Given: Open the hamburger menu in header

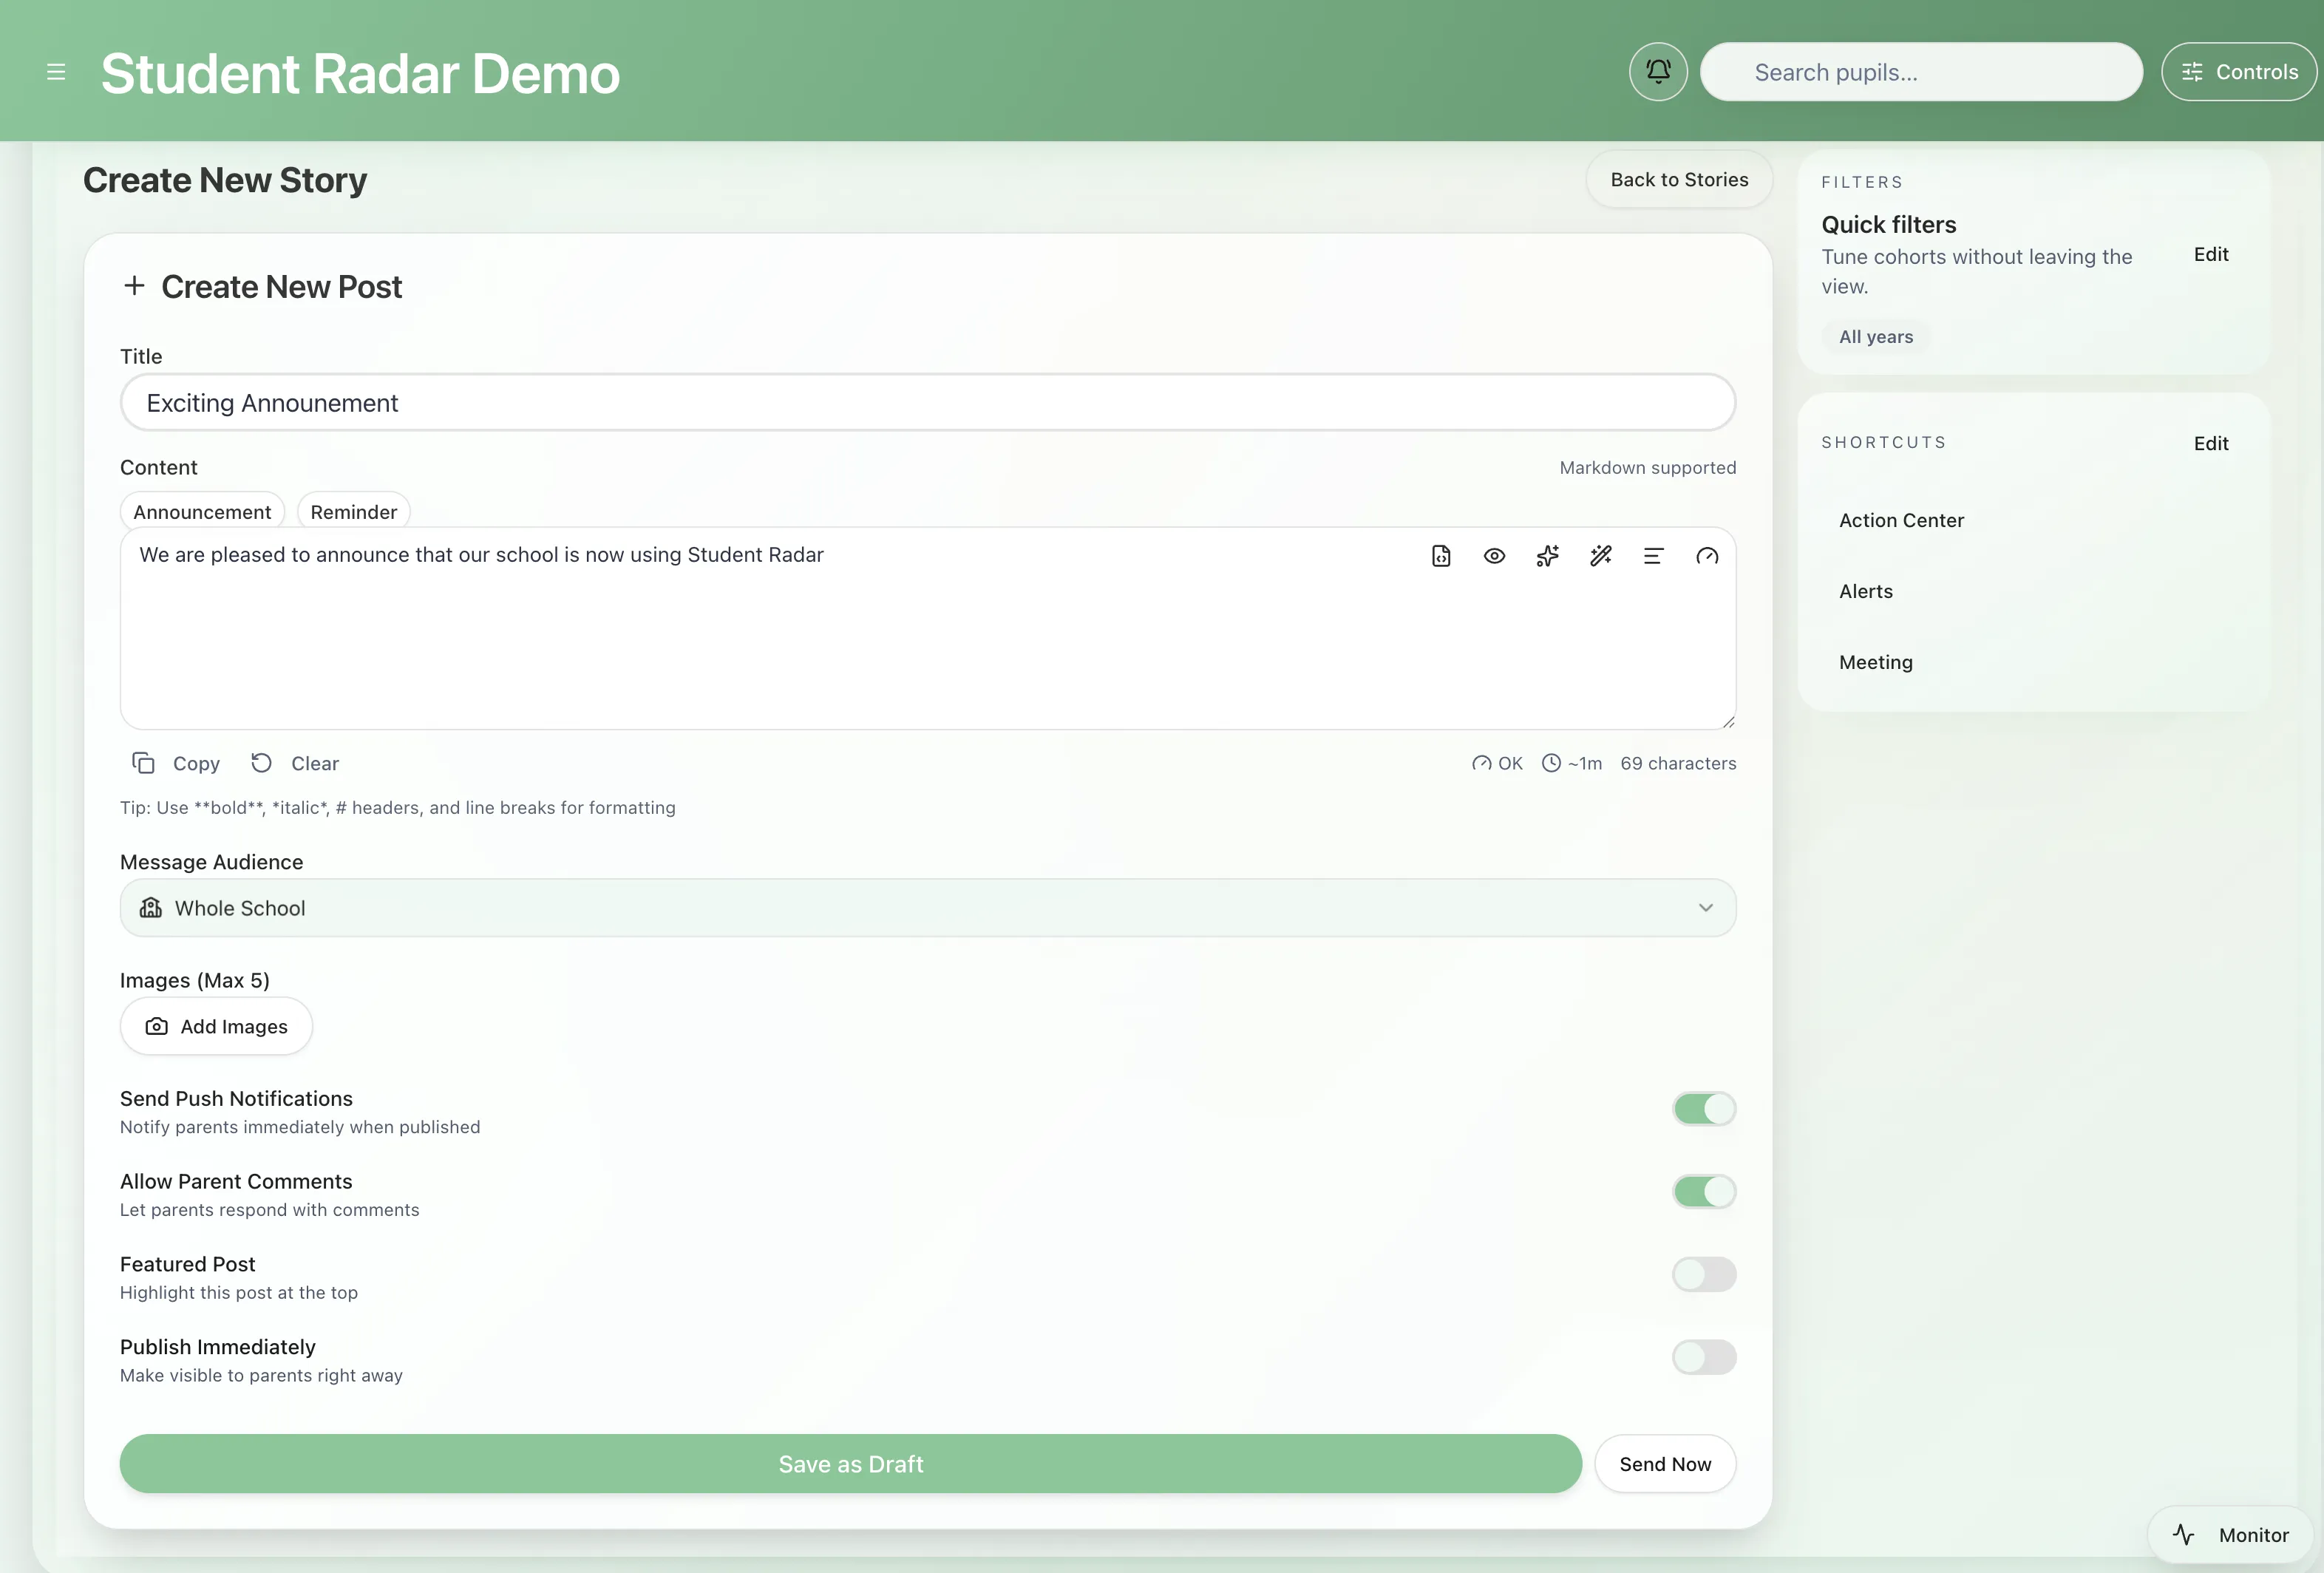Looking at the screenshot, I should coord(56,72).
